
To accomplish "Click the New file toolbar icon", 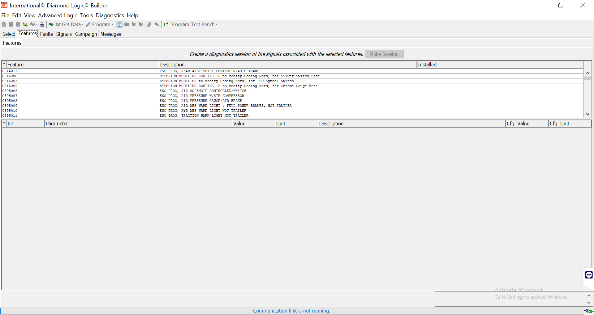I will [4, 24].
